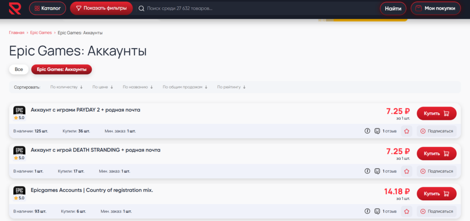The image size is (470, 221).
Task: Click current breadcrumb Epic Games: Аккаунты
Action: [80, 33]
